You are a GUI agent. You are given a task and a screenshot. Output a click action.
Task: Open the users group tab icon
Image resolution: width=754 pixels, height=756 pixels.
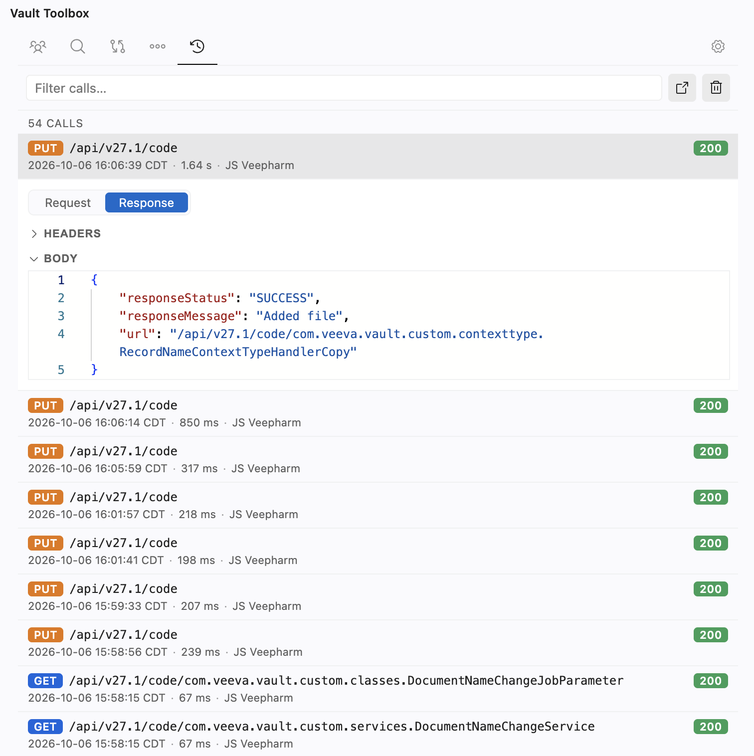(x=38, y=46)
